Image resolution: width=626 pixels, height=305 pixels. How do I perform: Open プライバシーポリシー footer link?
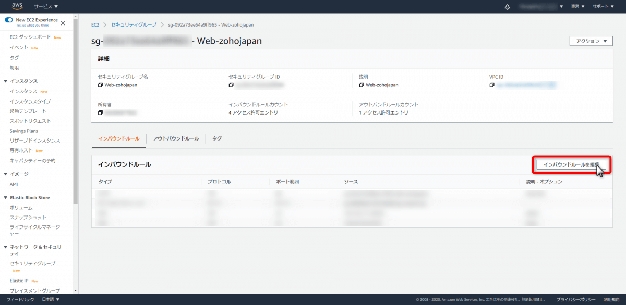pyautogui.click(x=576, y=299)
